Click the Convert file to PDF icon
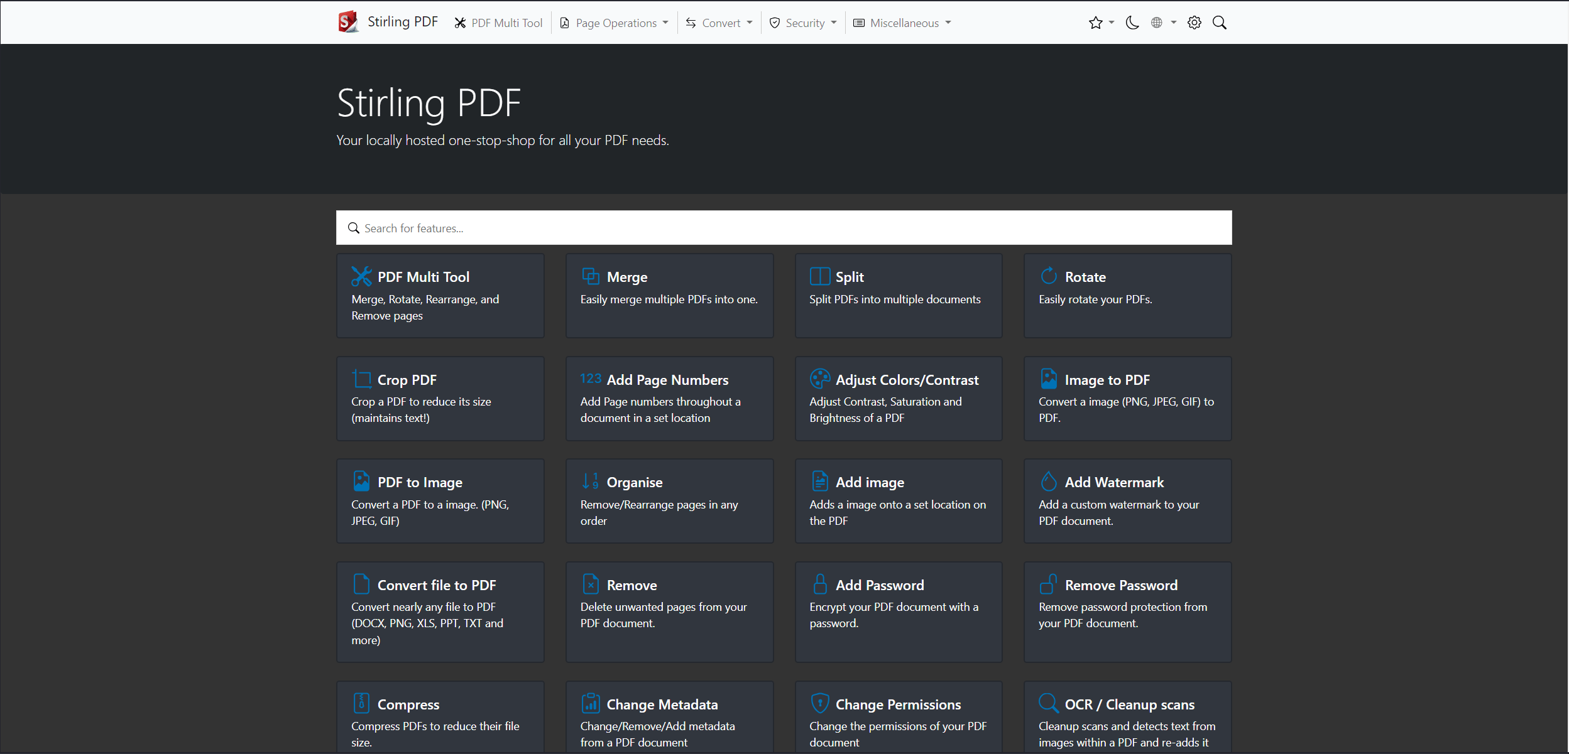 pyautogui.click(x=361, y=584)
